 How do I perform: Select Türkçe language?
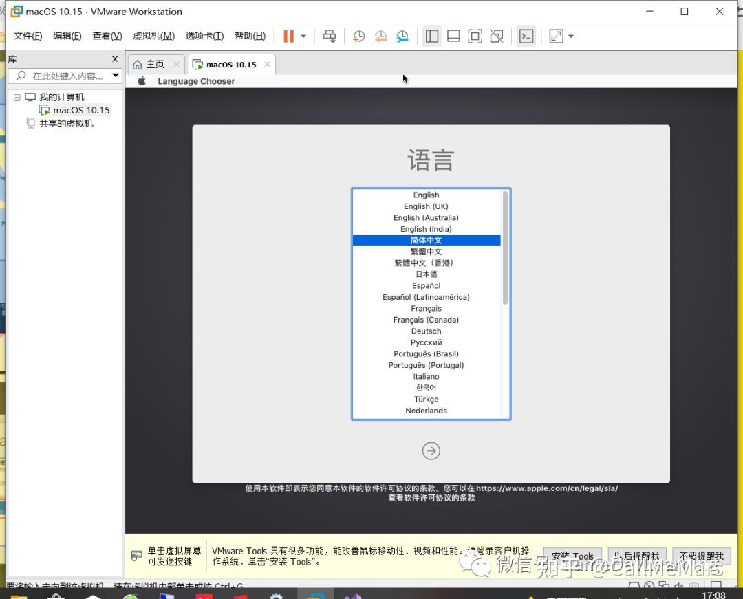[x=426, y=399]
